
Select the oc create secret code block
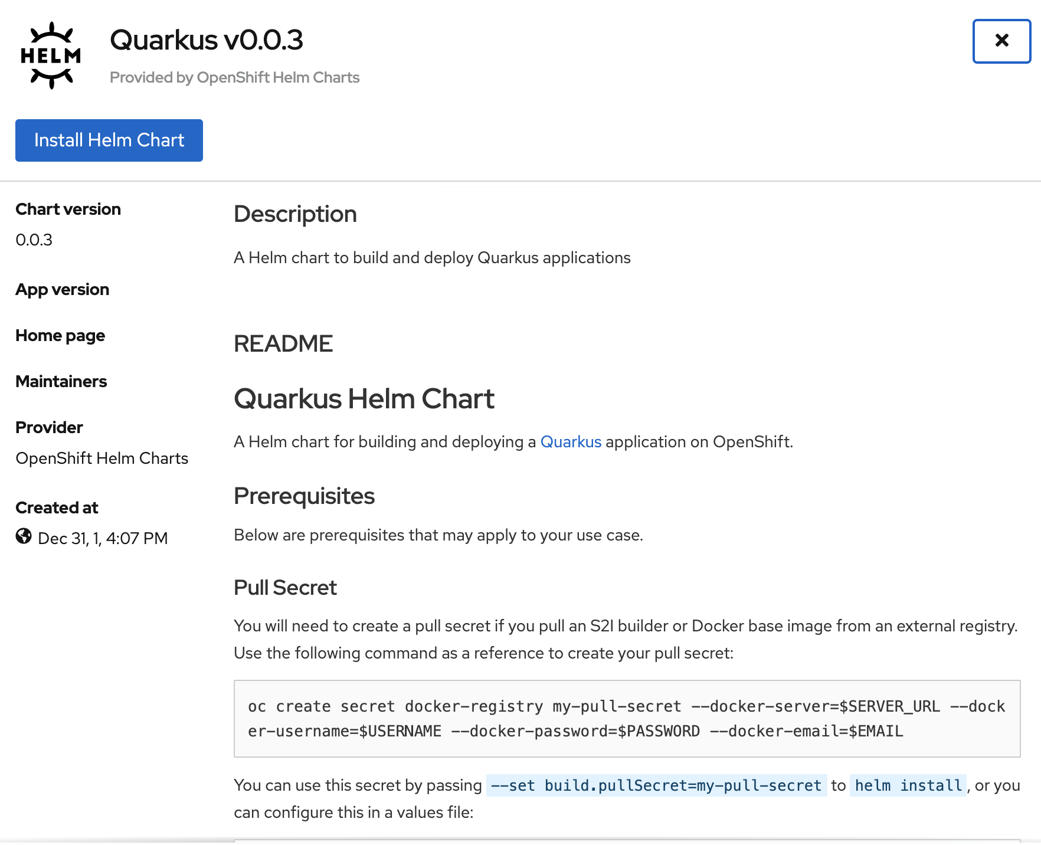pos(626,719)
